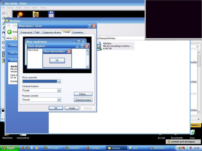Click the WinVista visual style file icon

(x=99, y=46)
